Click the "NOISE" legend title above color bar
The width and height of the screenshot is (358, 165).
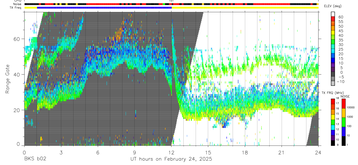tap(345, 96)
